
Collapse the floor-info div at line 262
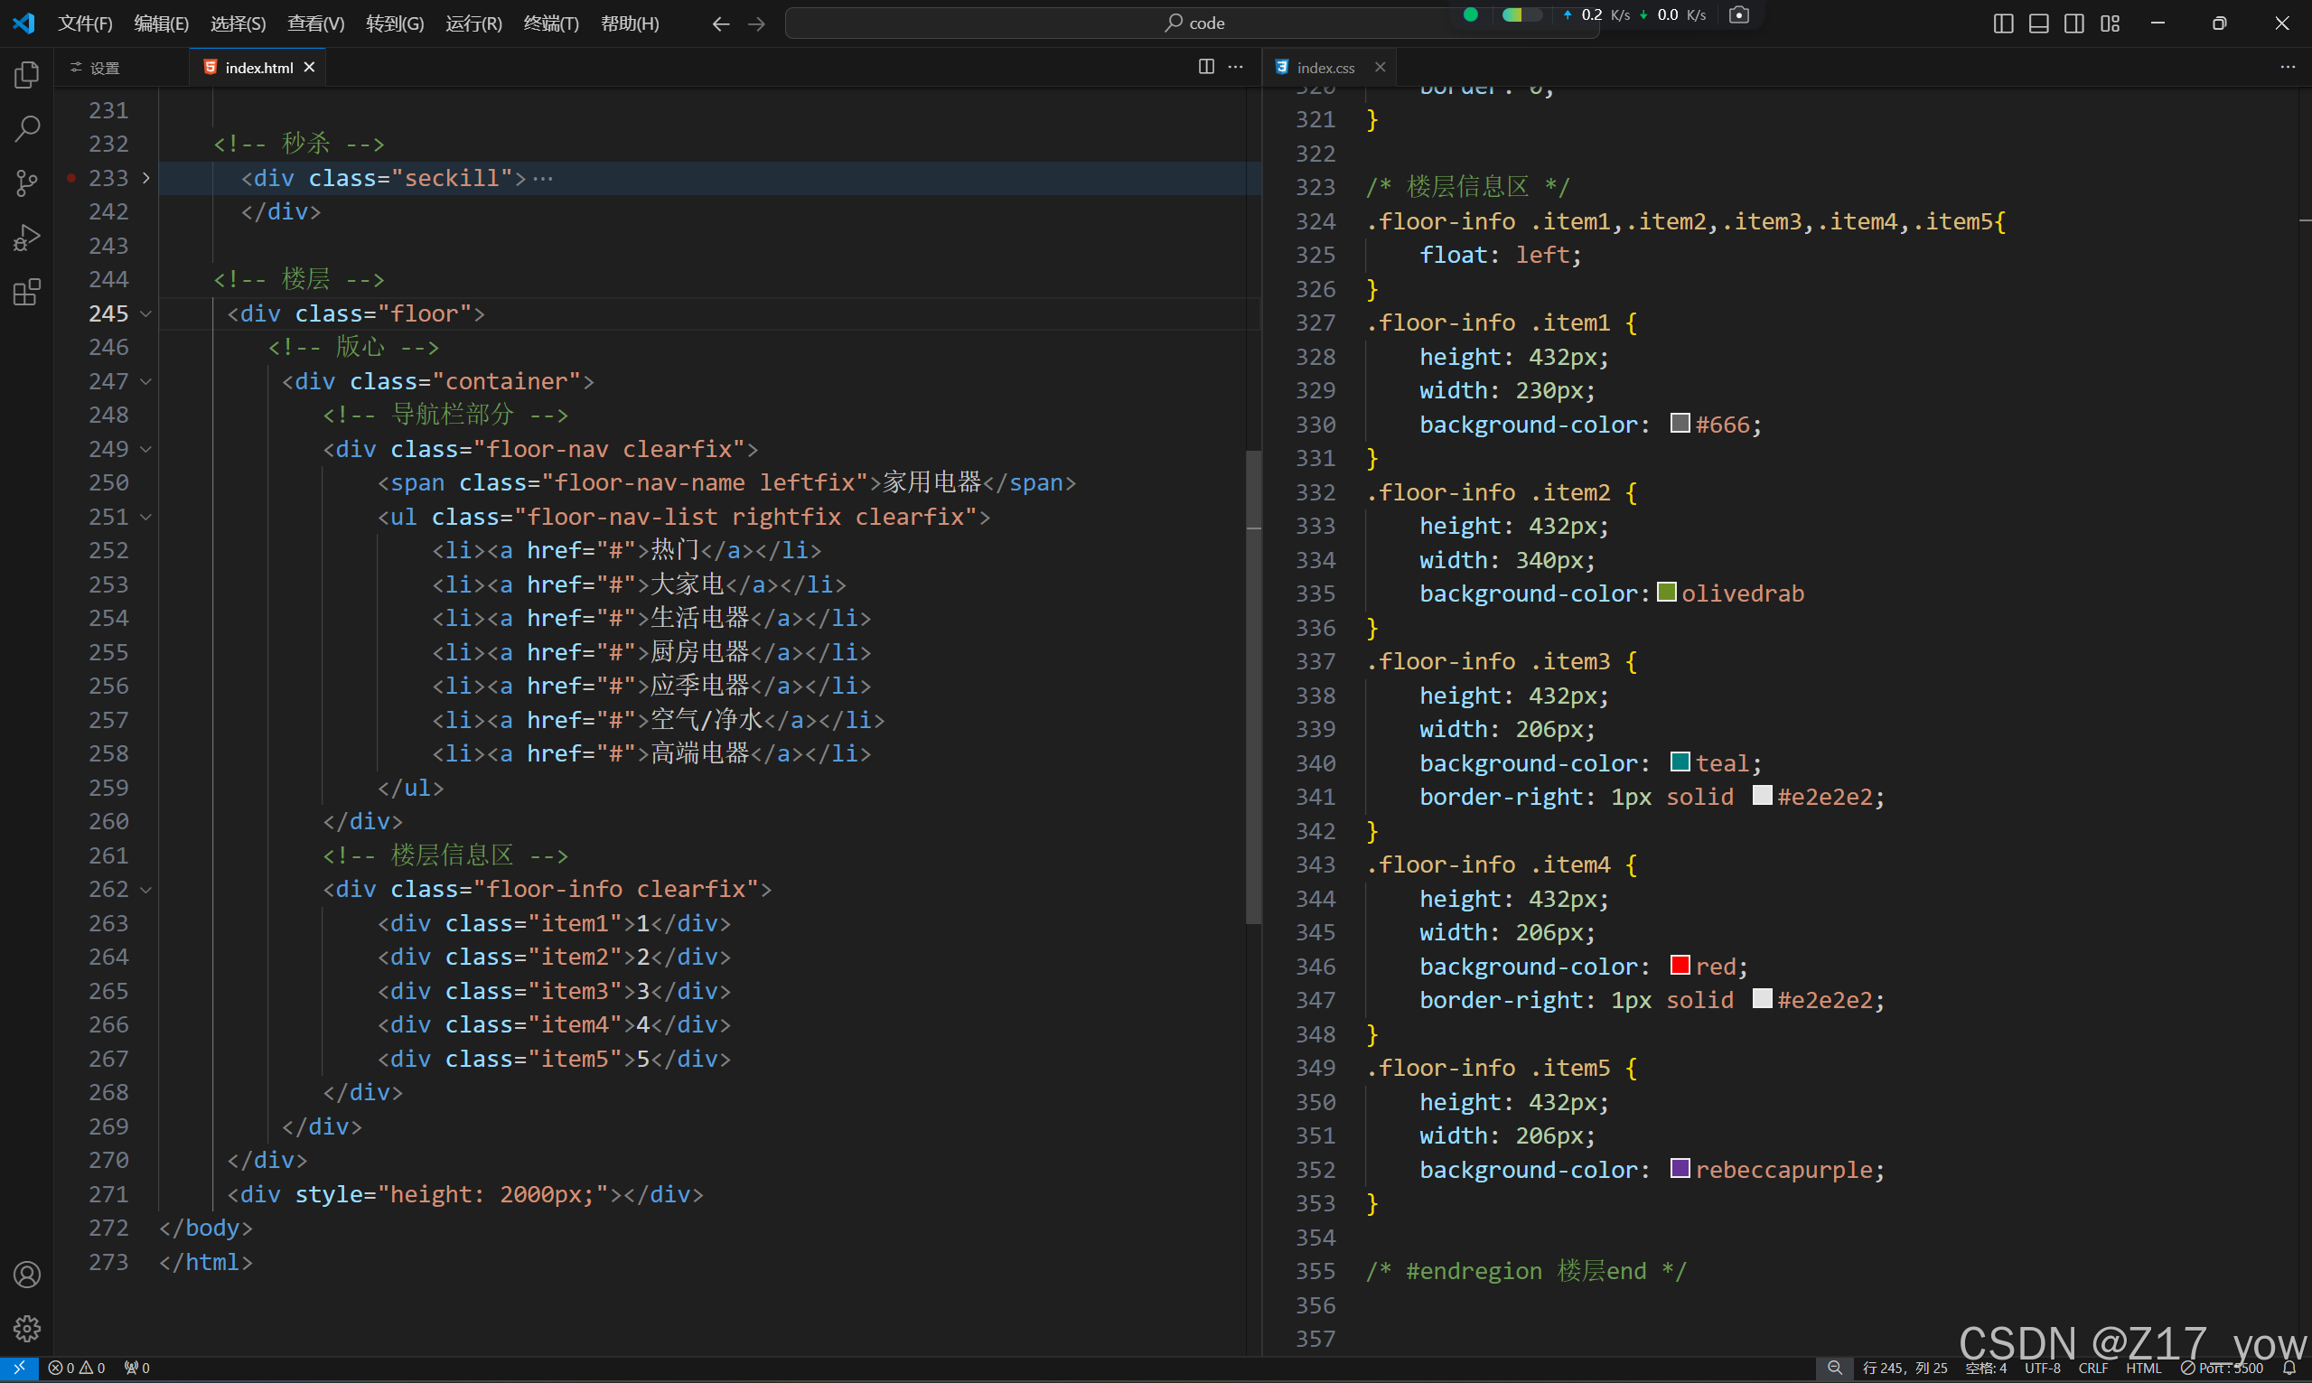coord(146,890)
